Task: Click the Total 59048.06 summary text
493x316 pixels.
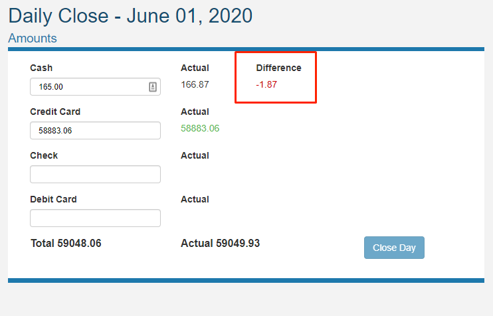Action: pyautogui.click(x=66, y=243)
